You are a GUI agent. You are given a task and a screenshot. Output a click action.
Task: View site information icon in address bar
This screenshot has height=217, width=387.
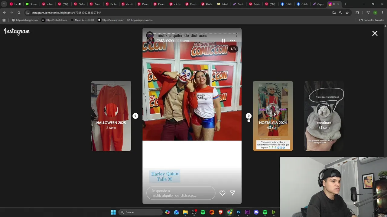pyautogui.click(x=28, y=13)
